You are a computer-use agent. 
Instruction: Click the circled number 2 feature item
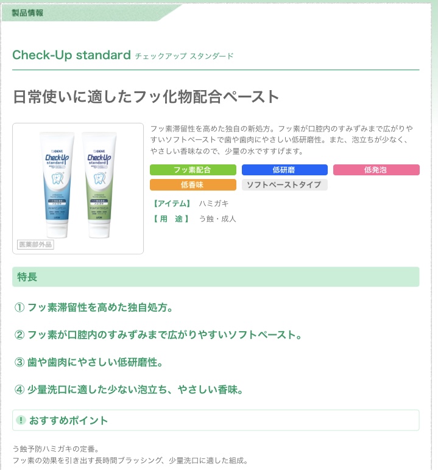click(158, 335)
